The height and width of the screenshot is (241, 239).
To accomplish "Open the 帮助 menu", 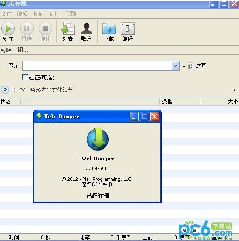I will click(71, 13).
